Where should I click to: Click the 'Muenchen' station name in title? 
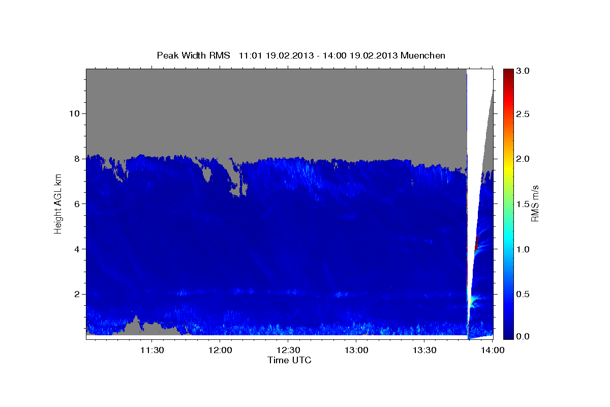click(x=423, y=55)
